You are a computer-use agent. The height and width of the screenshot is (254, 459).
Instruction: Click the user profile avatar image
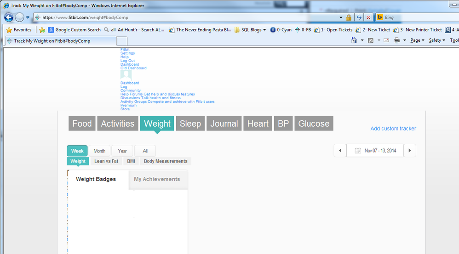point(126,75)
